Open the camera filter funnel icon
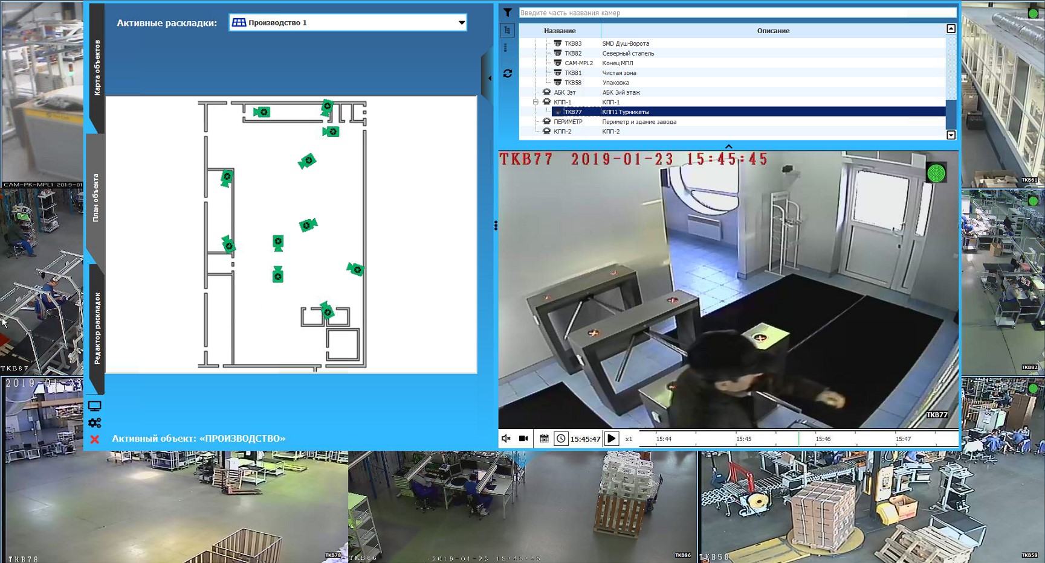The image size is (1045, 563). pyautogui.click(x=506, y=11)
